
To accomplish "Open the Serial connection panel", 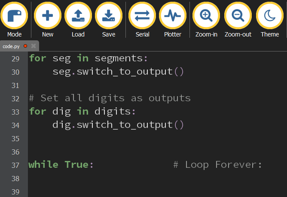I will (142, 15).
